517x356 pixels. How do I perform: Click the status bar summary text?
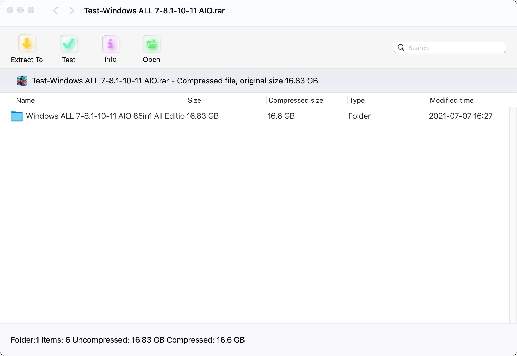coord(128,340)
